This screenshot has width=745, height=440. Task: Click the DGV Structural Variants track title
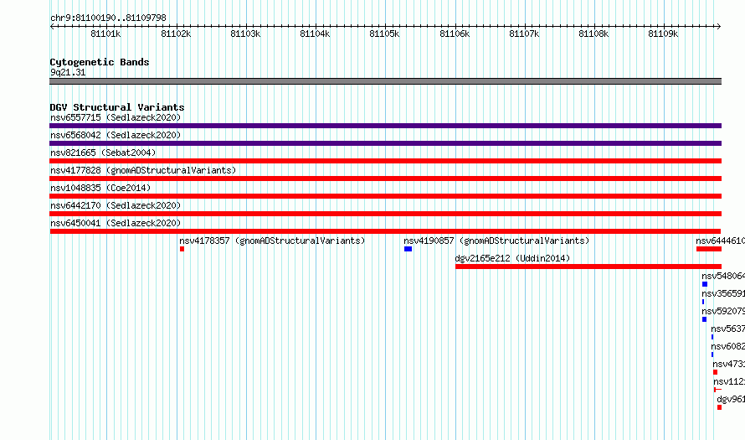pos(117,107)
